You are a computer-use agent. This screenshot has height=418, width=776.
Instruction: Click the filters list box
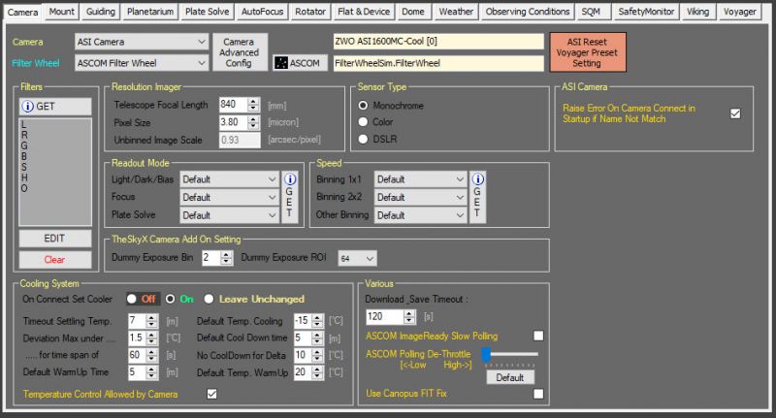[x=55, y=172]
